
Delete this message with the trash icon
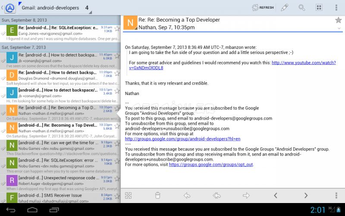pyautogui.click(x=157, y=196)
